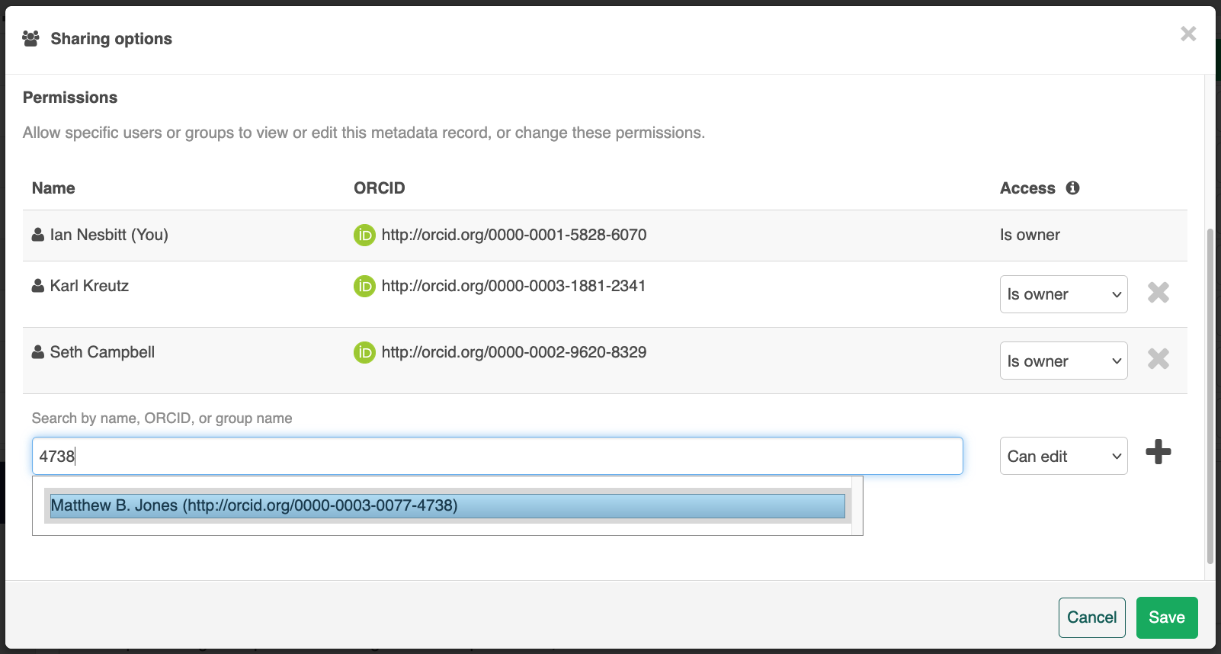Screen dimensions: 1221x654
Task: Open Seth Campbell's access level dropdown
Action: click(x=1063, y=361)
